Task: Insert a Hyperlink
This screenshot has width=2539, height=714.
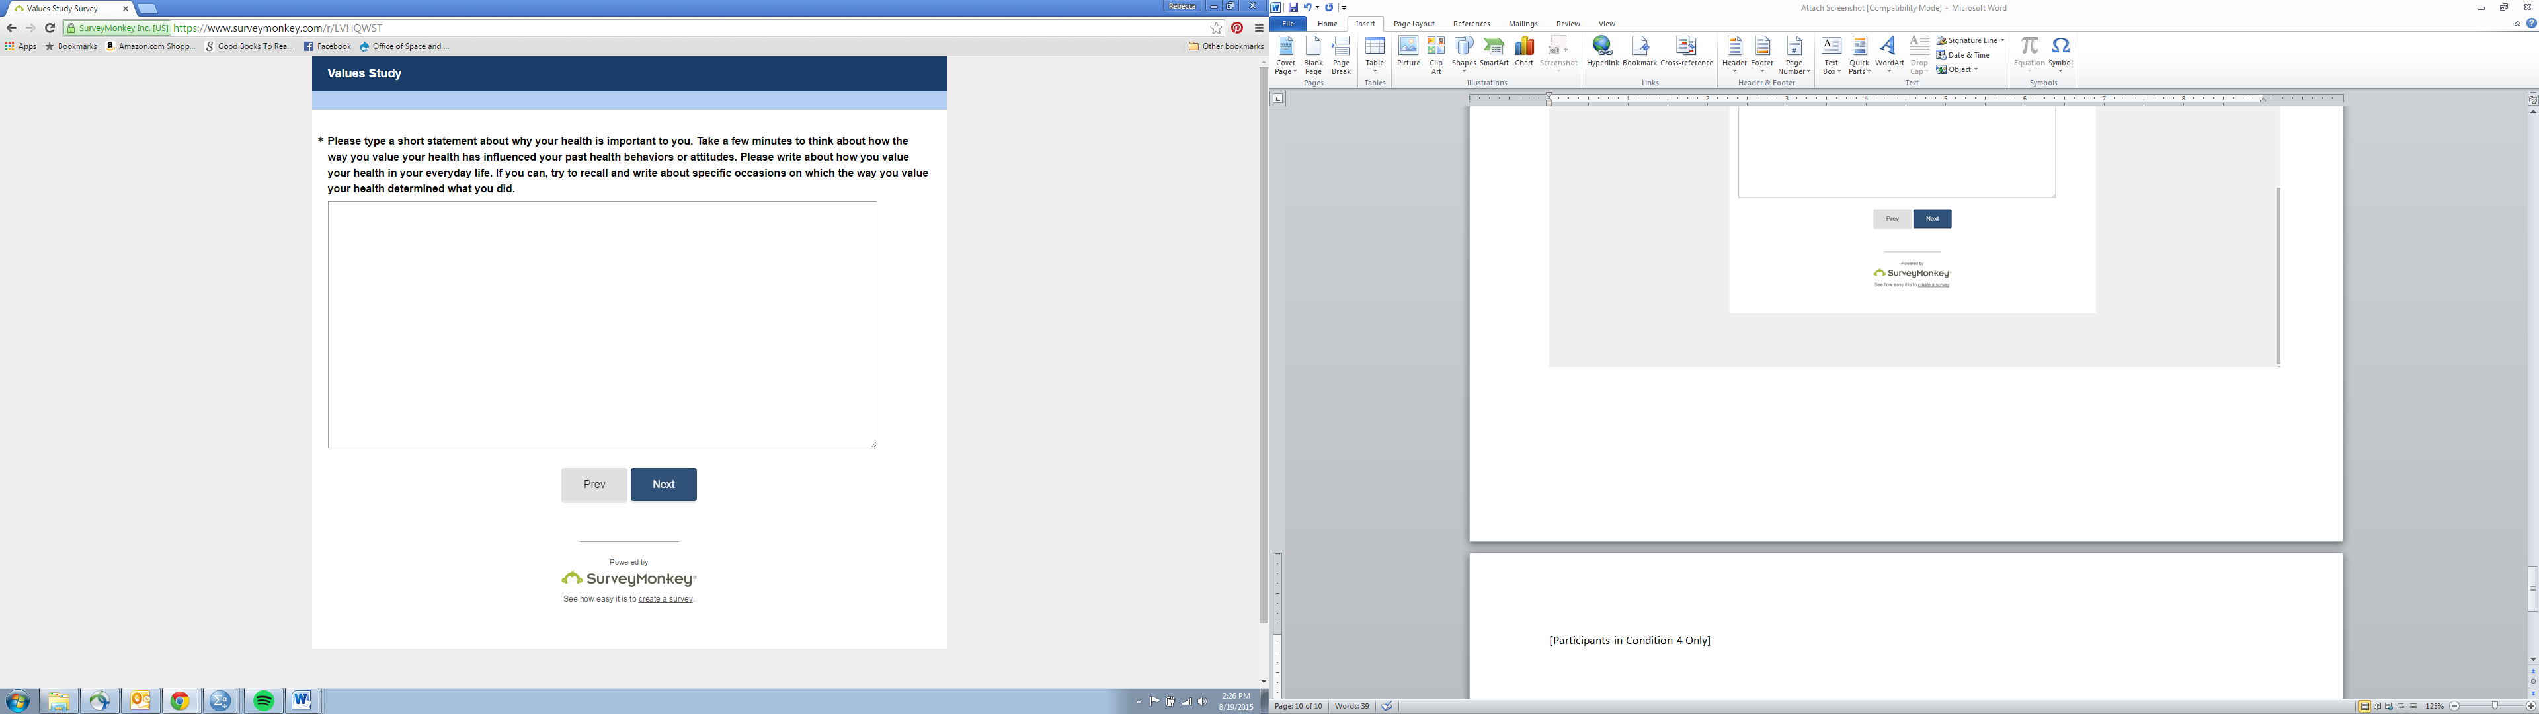Action: [1603, 52]
